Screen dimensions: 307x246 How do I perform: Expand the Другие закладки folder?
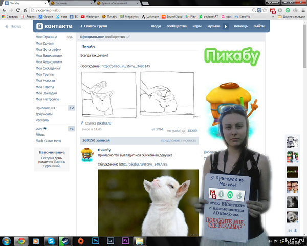tap(291, 17)
